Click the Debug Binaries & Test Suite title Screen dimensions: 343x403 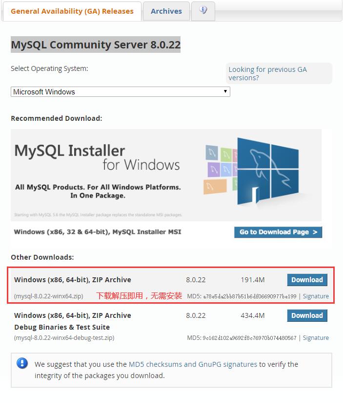(x=62, y=327)
